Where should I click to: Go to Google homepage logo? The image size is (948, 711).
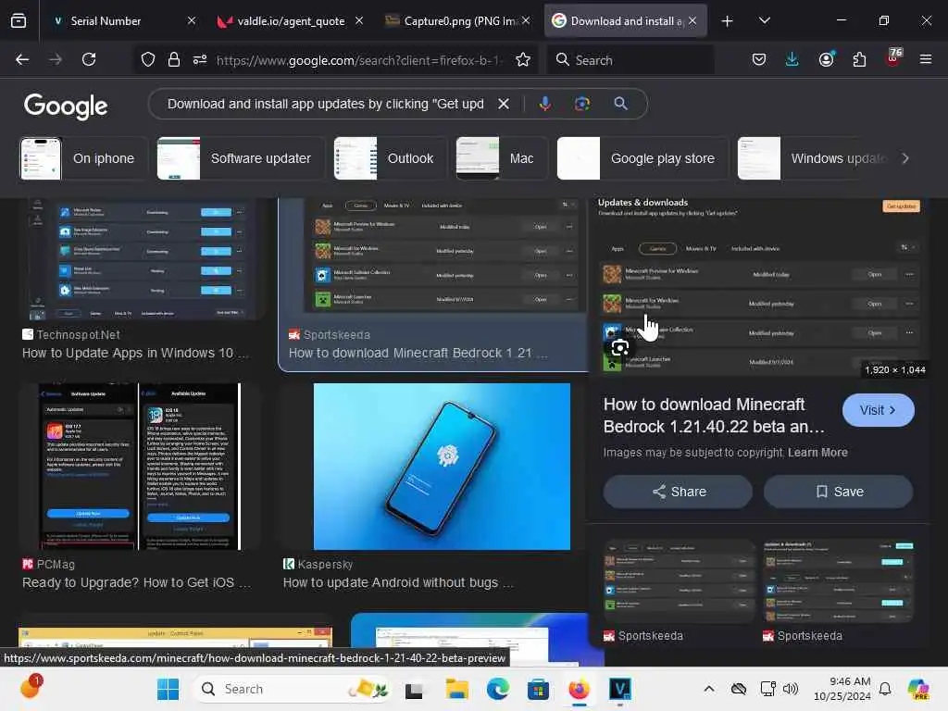[66, 106]
